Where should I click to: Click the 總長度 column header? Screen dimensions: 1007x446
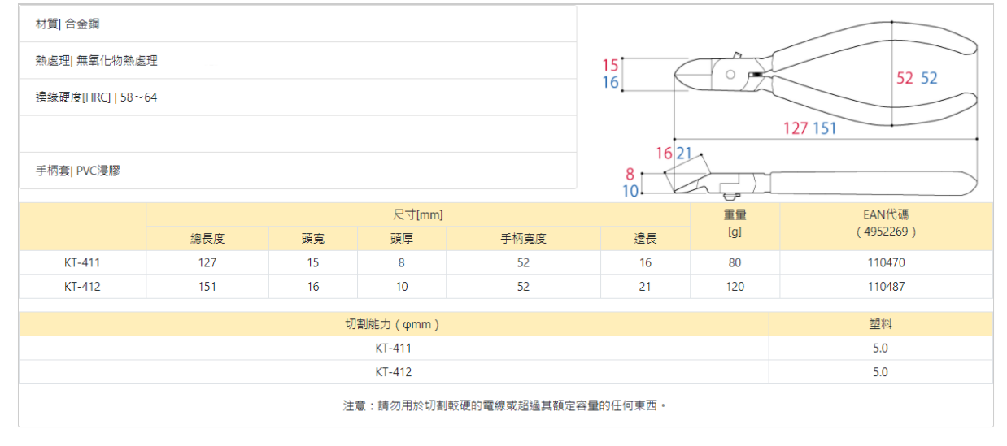tap(207, 239)
